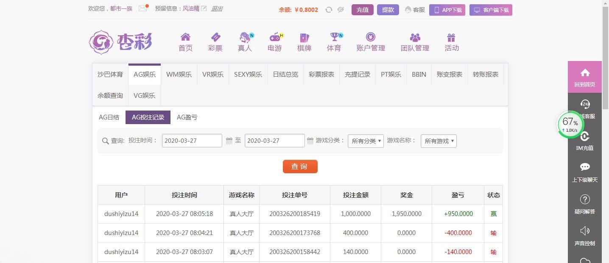Screen dimensions: 609x263
Task: Click bet number 200326200185419
Action: pos(295,214)
